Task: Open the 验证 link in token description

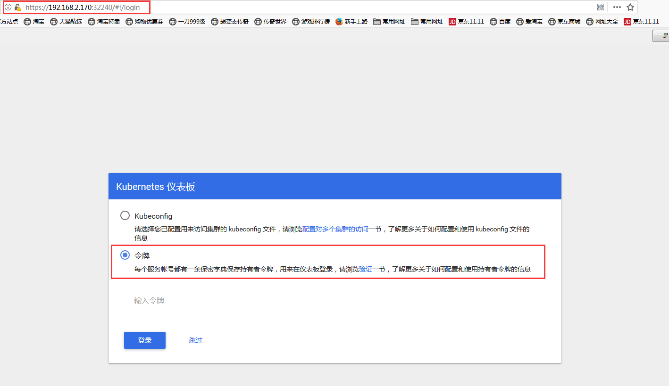Action: (x=366, y=269)
